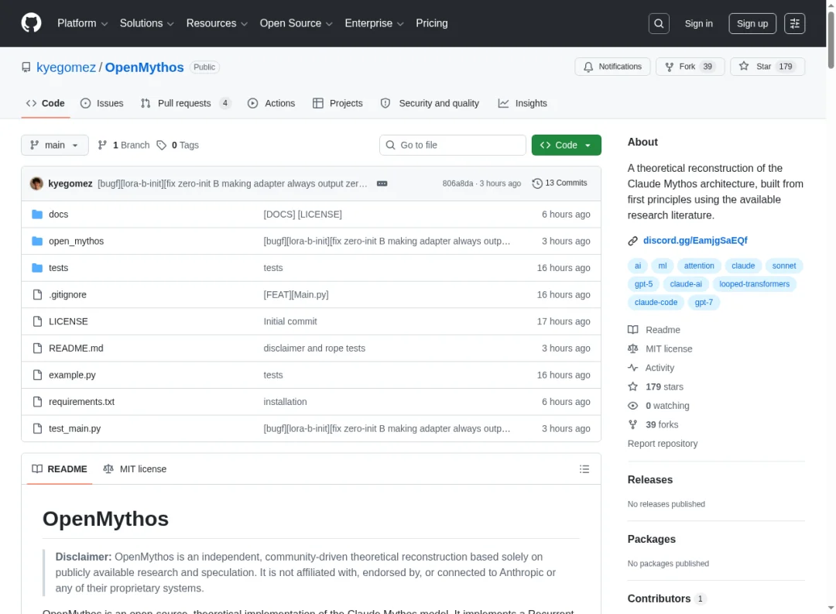Star the OpenMythos repository

click(755, 67)
